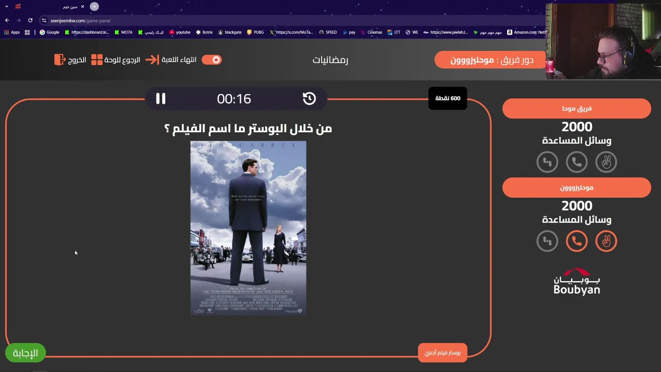Image resolution: width=661 pixels, height=372 pixels.
Task: Open the pay bookmark
Action: 349,32
